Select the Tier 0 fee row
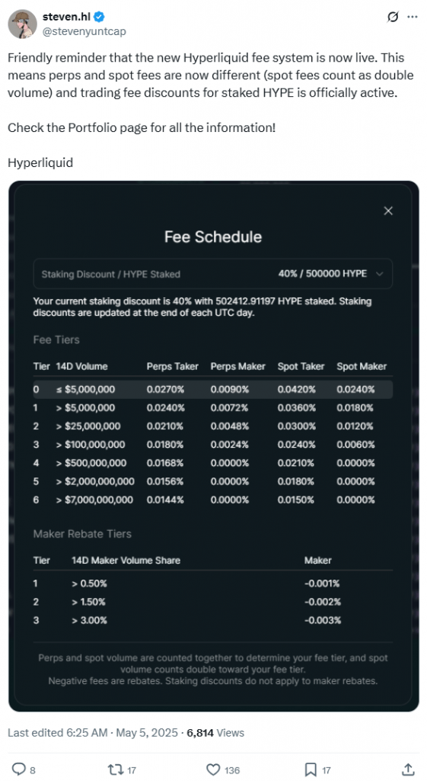The height and width of the screenshot is (781, 427). (x=213, y=390)
